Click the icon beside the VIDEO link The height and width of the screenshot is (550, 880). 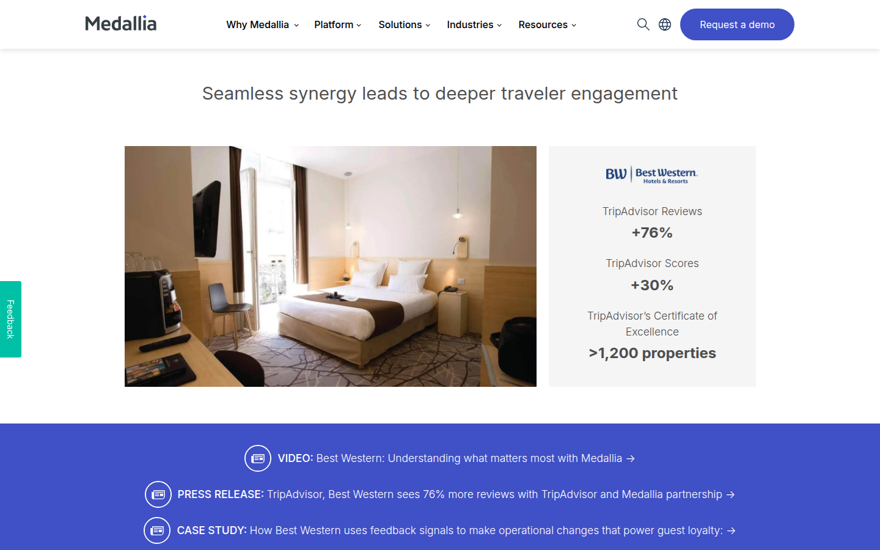258,458
